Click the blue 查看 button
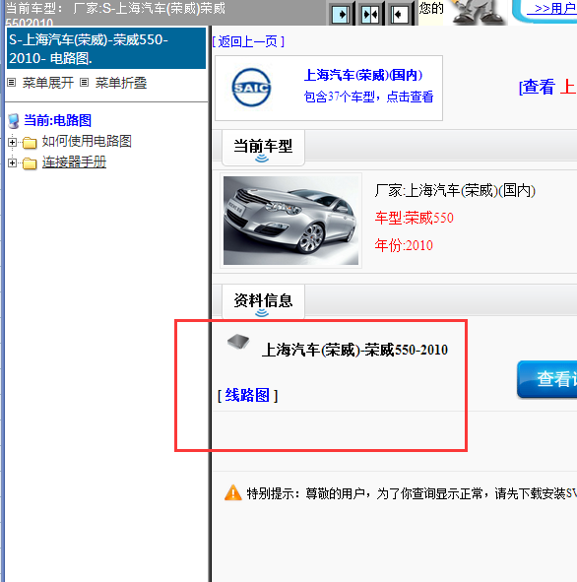Screen dimensions: 577x582 coord(546,379)
